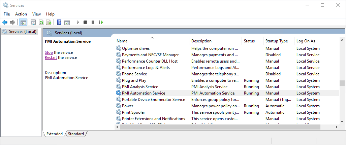Click the Restart Service toolbar icon

point(101,22)
